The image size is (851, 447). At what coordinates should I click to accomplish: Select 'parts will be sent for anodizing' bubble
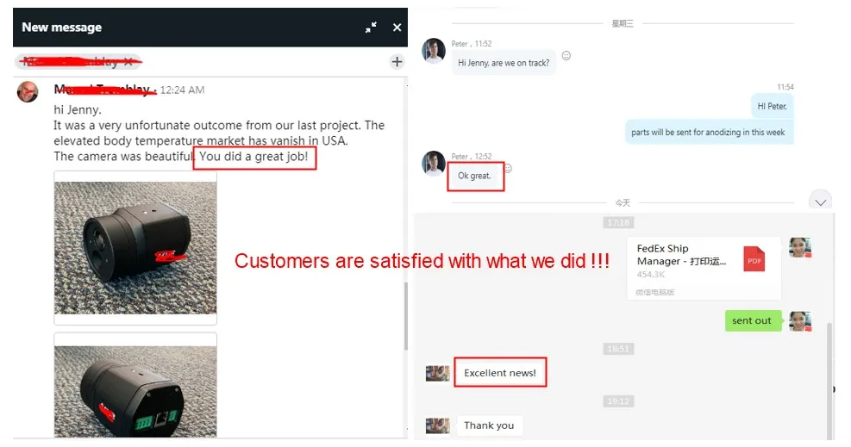(709, 132)
